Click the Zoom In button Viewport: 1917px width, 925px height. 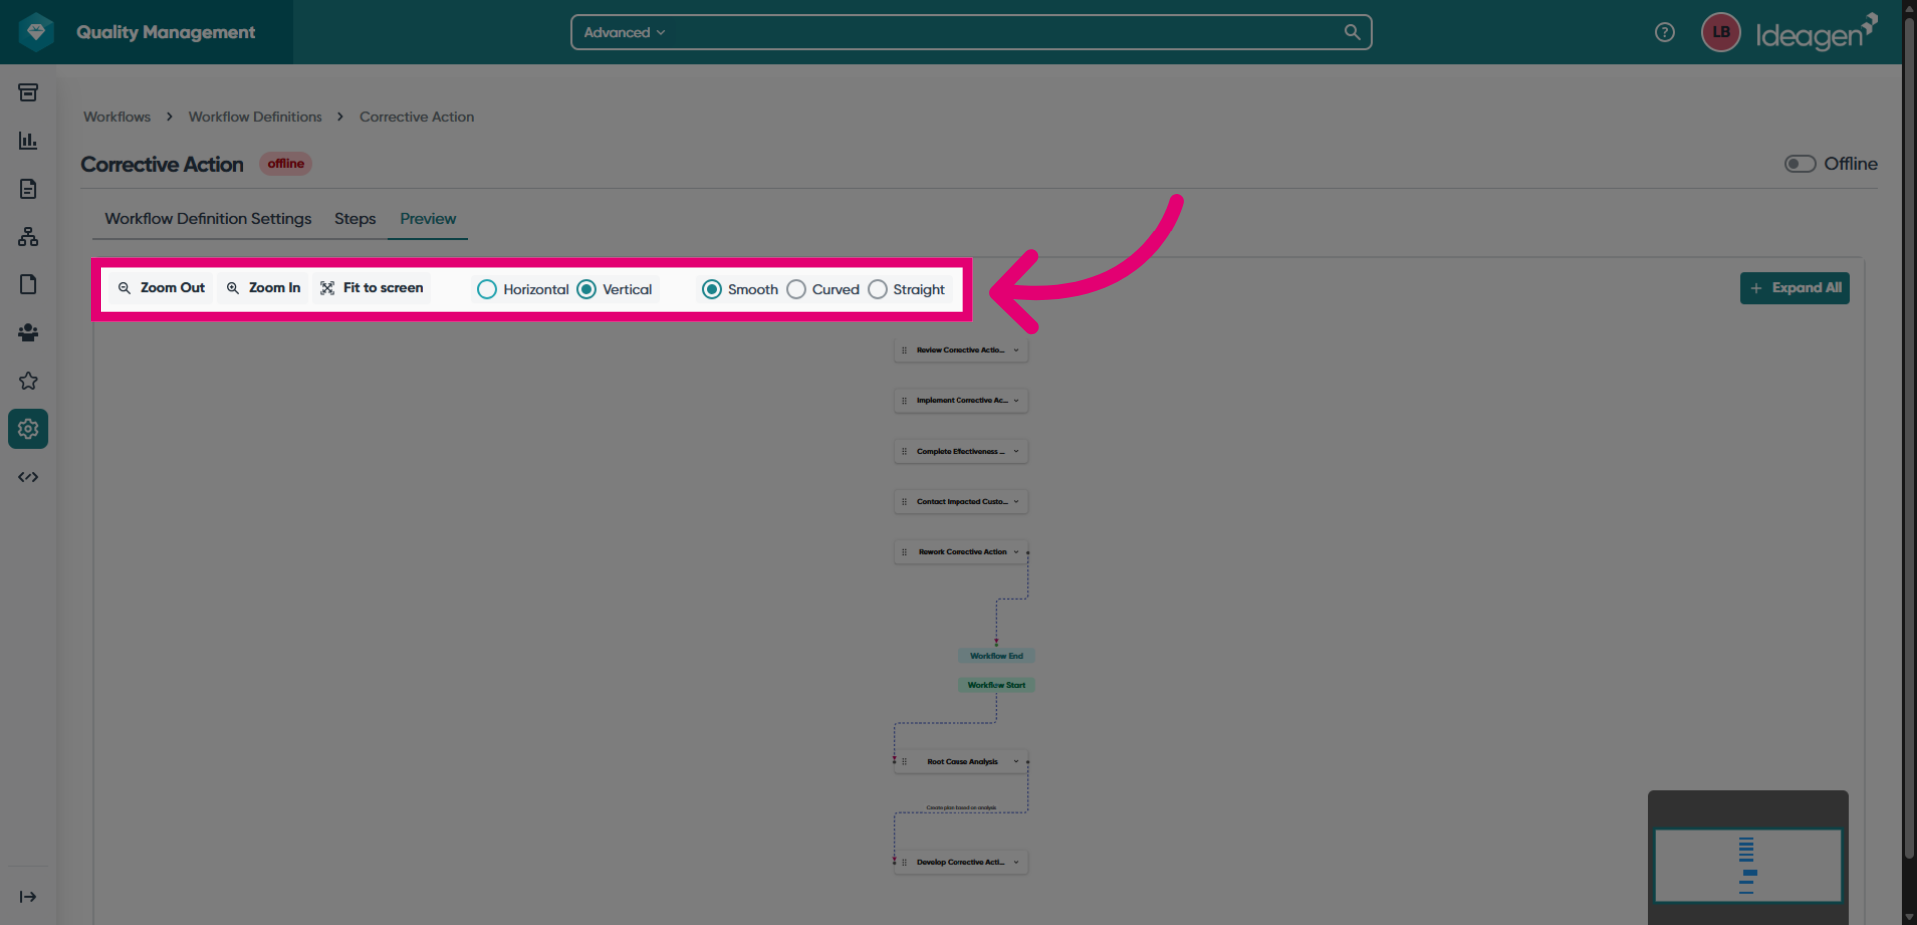[x=263, y=288]
